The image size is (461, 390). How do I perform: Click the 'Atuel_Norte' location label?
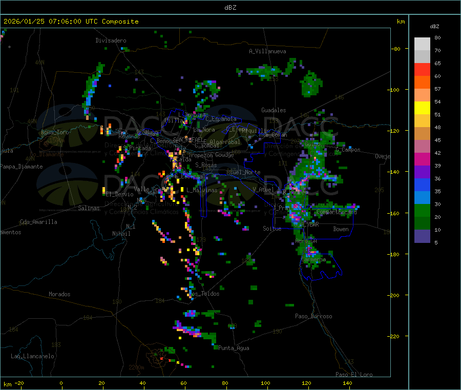coord(243,172)
